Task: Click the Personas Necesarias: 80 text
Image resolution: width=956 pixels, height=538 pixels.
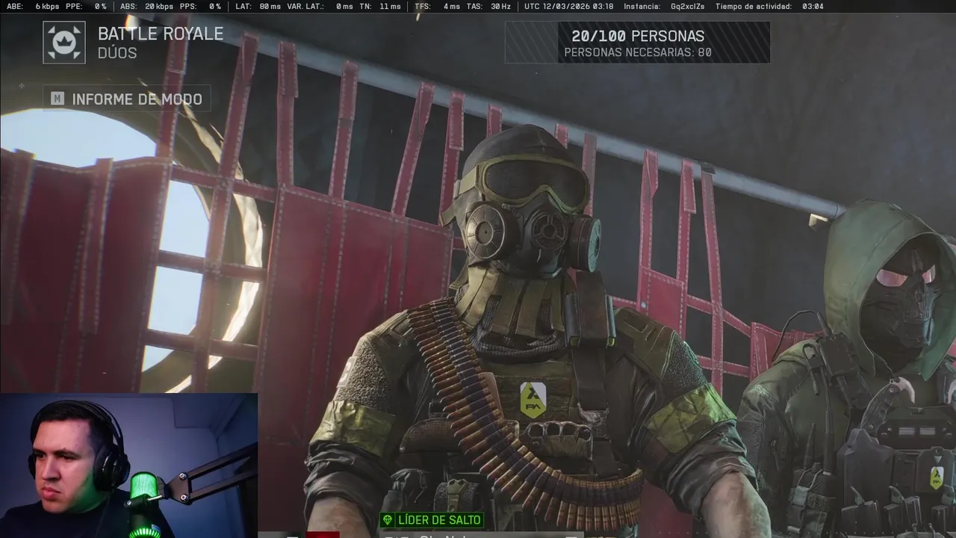Action: tap(638, 53)
